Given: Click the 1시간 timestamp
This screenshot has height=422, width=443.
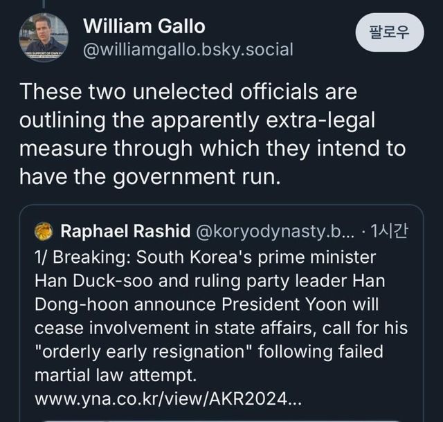Looking at the screenshot, I should pos(390,230).
